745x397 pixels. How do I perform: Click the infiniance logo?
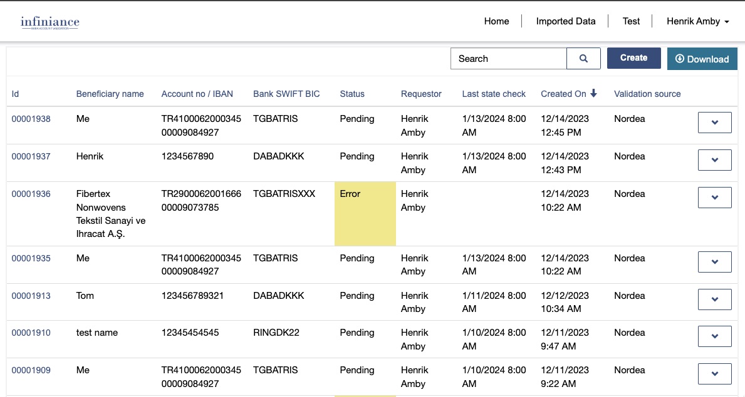point(50,23)
